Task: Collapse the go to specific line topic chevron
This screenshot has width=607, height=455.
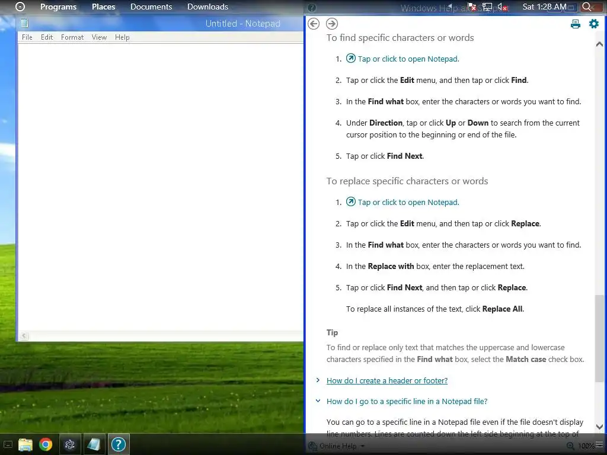Action: click(x=318, y=401)
